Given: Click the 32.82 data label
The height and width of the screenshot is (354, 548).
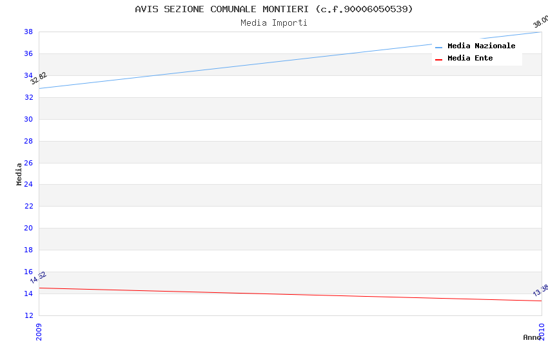Looking at the screenshot, I should (39, 79).
